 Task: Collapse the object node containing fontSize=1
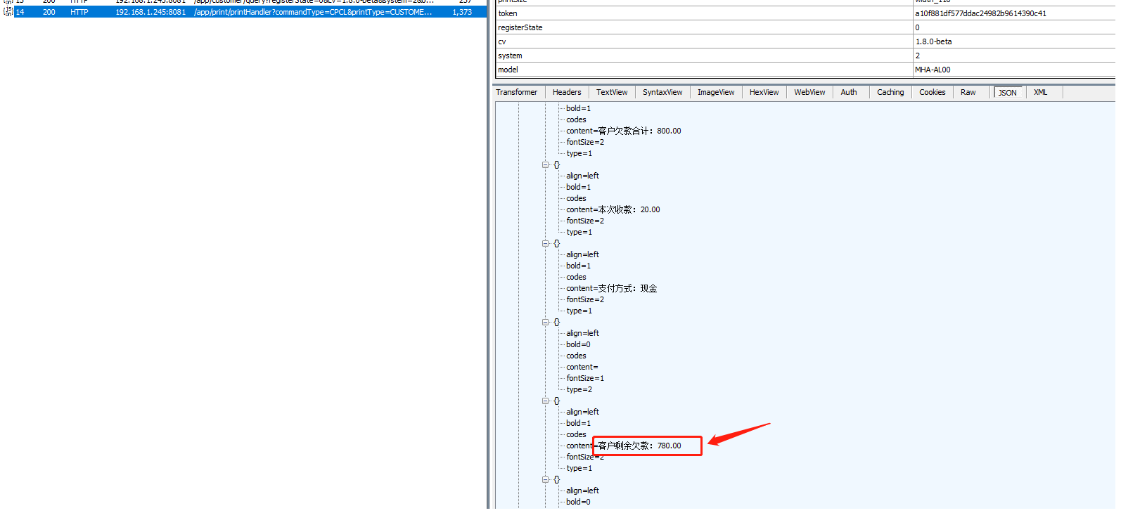pyautogui.click(x=545, y=322)
